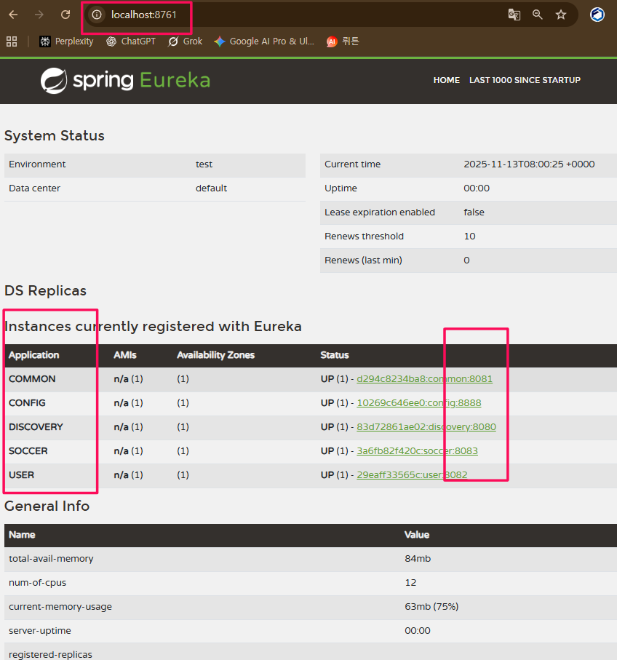Click the General Info heading
This screenshot has width=617, height=660.
tap(47, 506)
